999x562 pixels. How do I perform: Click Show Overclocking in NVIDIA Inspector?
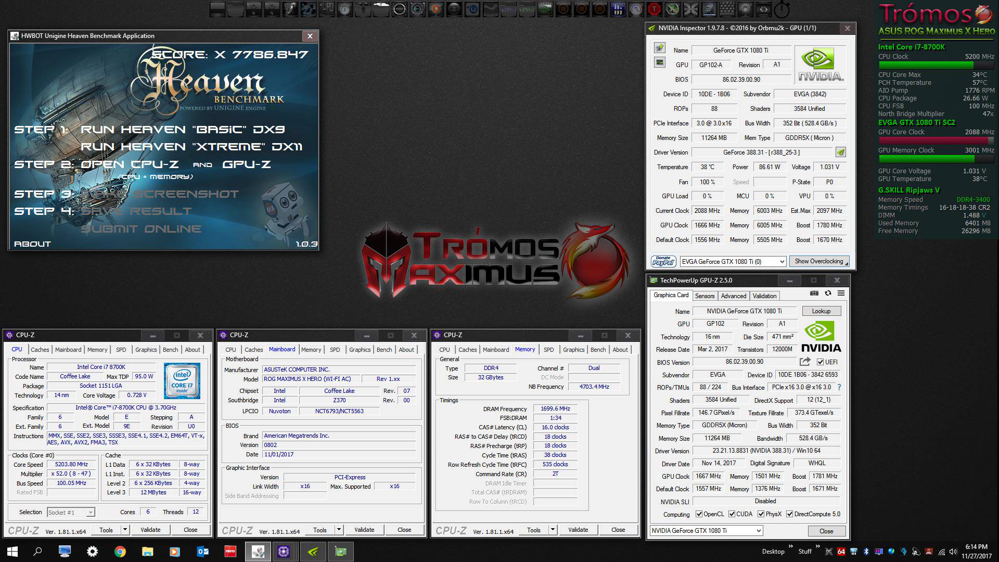819,261
